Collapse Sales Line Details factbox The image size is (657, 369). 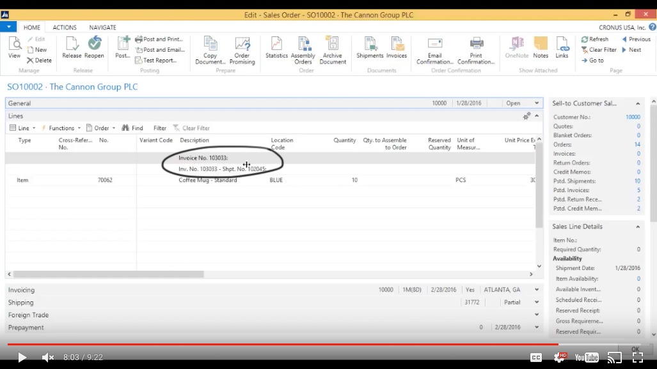coord(638,227)
